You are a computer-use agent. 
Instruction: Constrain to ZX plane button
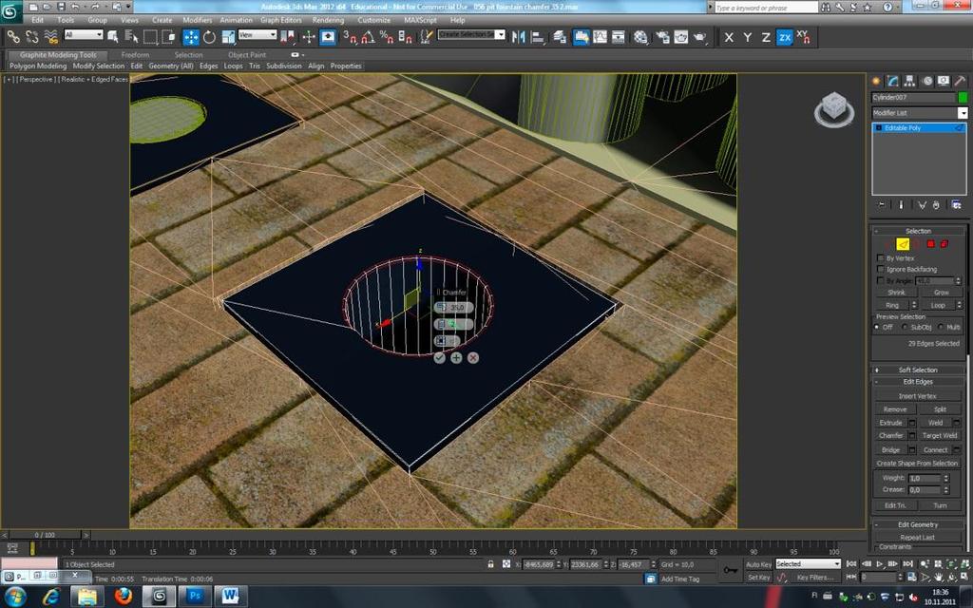click(x=784, y=38)
